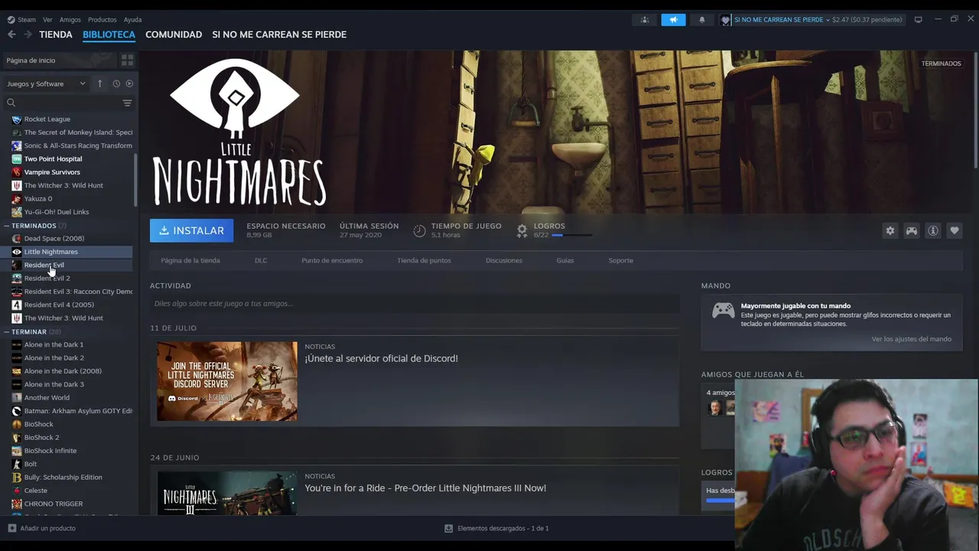Select Vampire Survivors in the list

(52, 172)
